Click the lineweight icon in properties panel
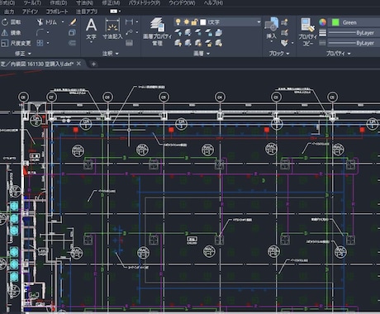Viewport: 380px width, 314px height. (x=322, y=33)
